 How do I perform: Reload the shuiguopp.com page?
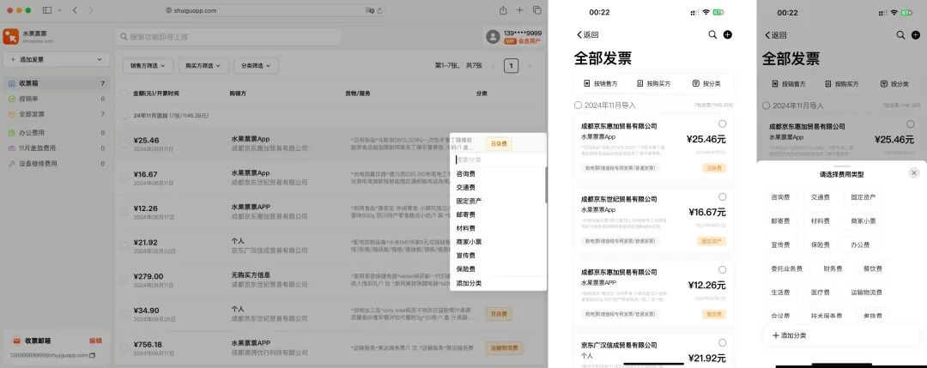[379, 10]
